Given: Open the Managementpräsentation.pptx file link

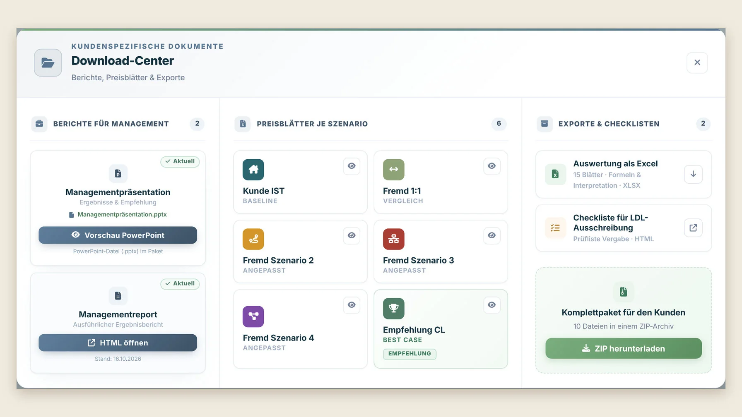Looking at the screenshot, I should [x=118, y=215].
